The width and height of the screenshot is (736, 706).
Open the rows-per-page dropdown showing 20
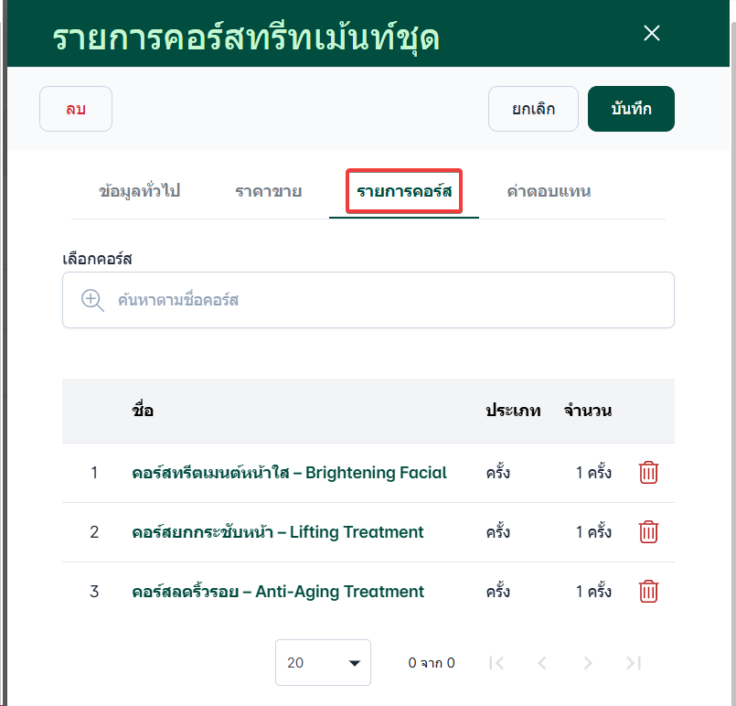point(323,663)
